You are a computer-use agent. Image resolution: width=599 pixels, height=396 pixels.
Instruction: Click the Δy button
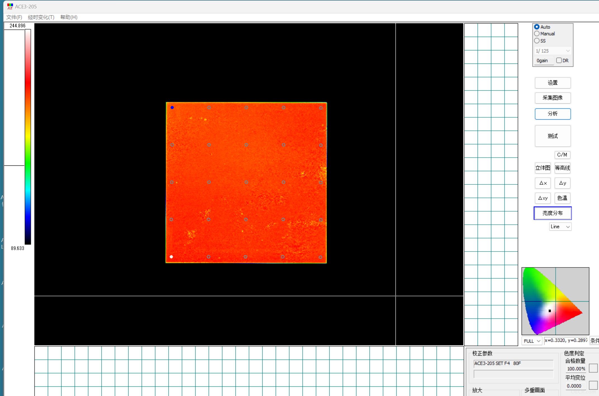click(562, 183)
